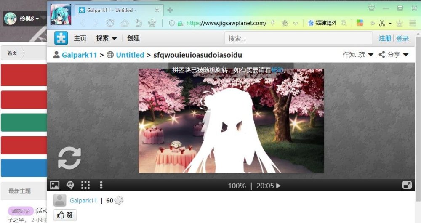Click the Jigsaw Planet puzzle-piece logo
The height and width of the screenshot is (223, 421).
click(61, 38)
